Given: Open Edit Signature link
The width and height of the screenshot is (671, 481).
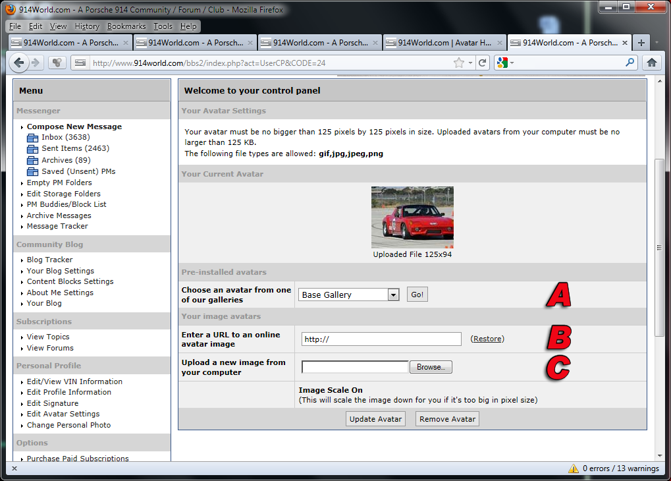Looking at the screenshot, I should point(53,403).
